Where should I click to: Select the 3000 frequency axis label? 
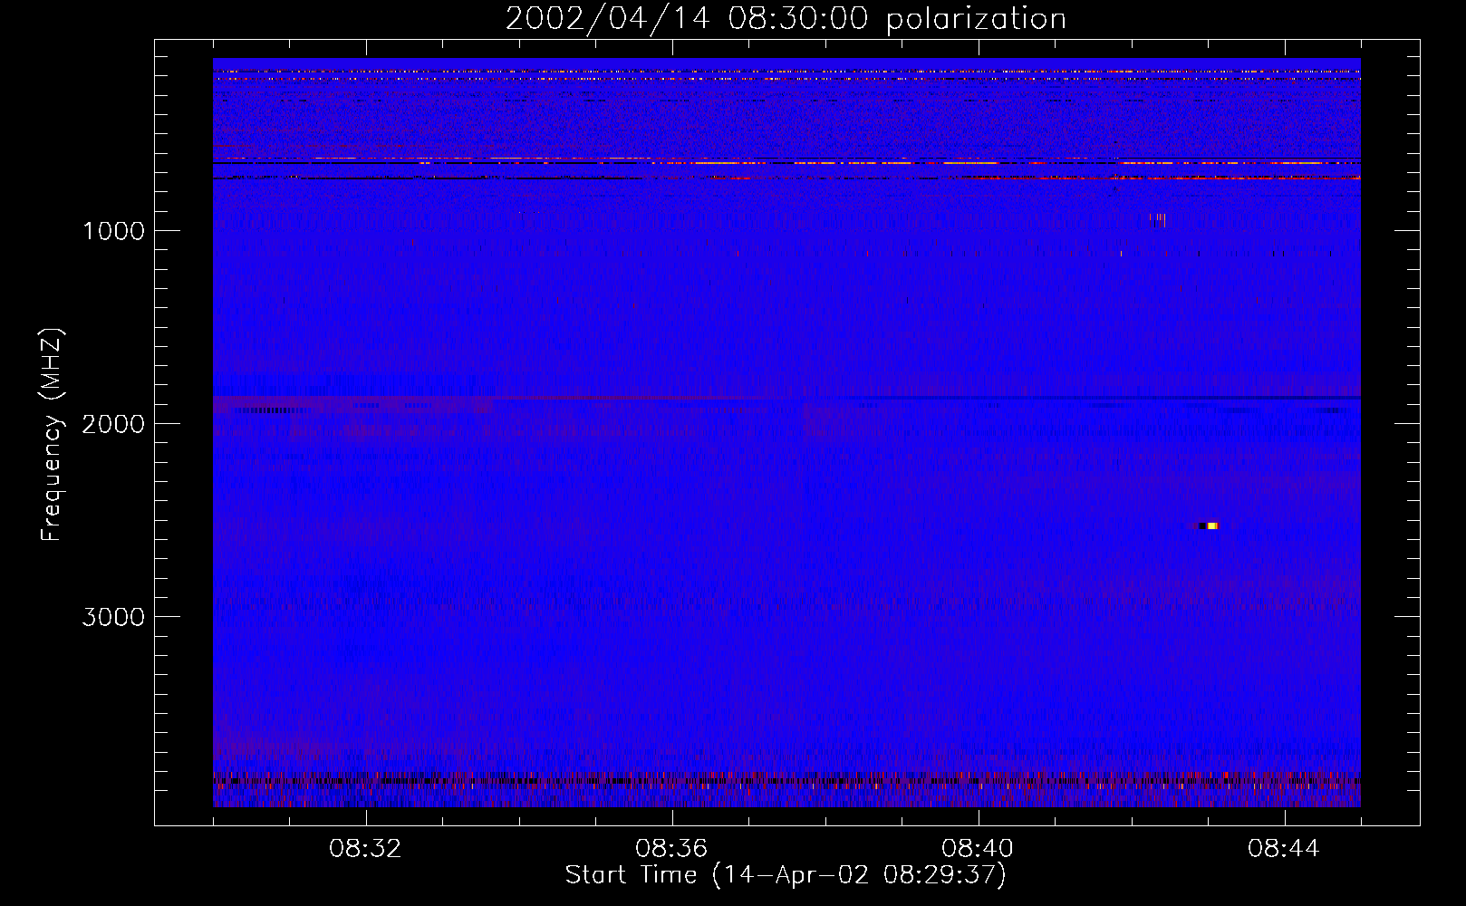[x=113, y=617]
